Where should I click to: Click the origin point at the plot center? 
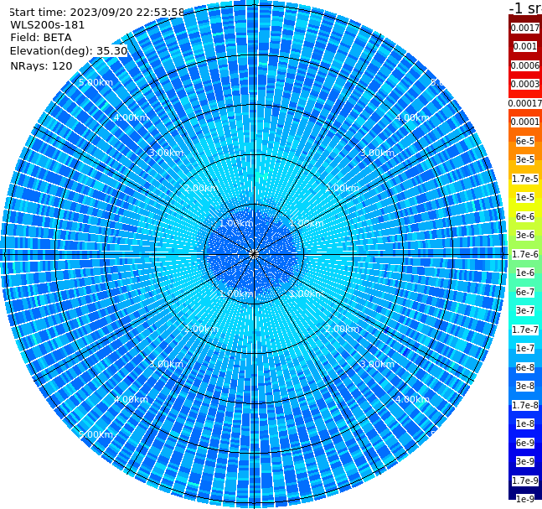point(254,254)
